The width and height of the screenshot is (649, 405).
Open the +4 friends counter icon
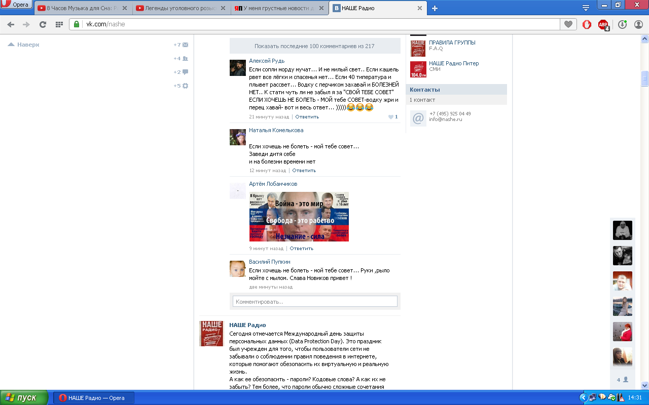[181, 58]
